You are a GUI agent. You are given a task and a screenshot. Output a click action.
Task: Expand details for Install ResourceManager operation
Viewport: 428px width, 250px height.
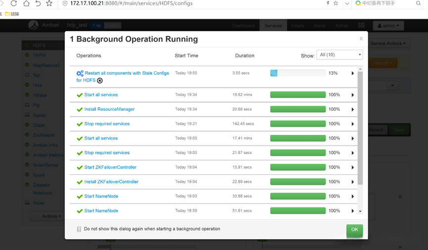pyautogui.click(x=353, y=110)
